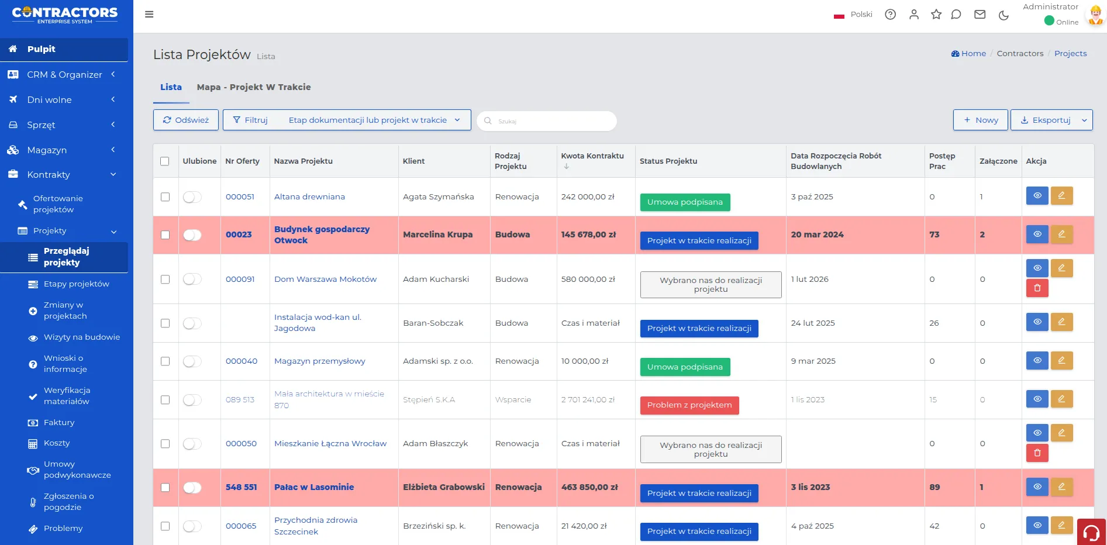This screenshot has height=545, width=1107.
Task: Open the help question mark icon
Action: pos(890,15)
